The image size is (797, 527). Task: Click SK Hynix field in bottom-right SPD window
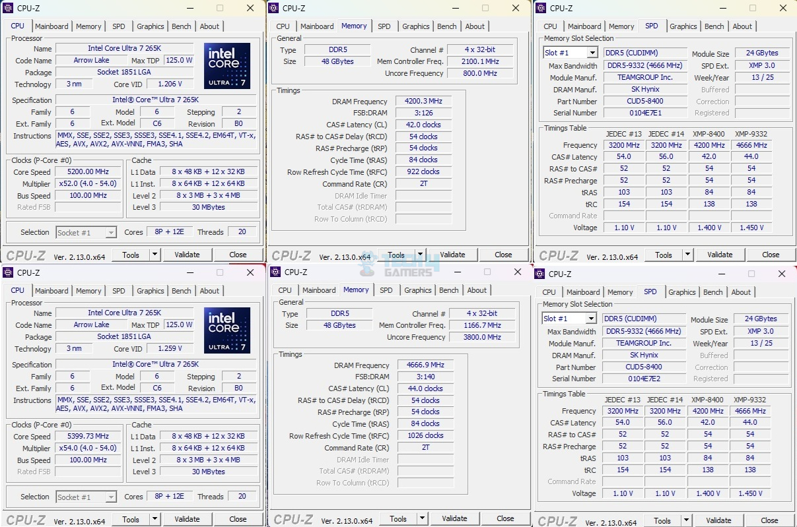click(x=643, y=355)
